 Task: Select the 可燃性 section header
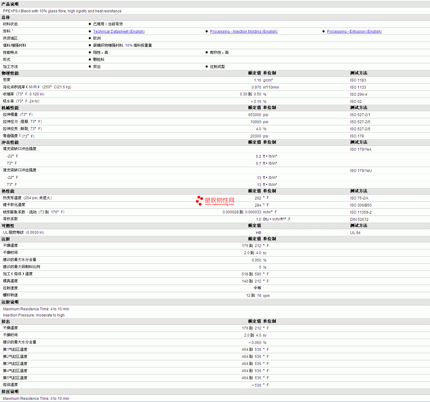[8, 226]
